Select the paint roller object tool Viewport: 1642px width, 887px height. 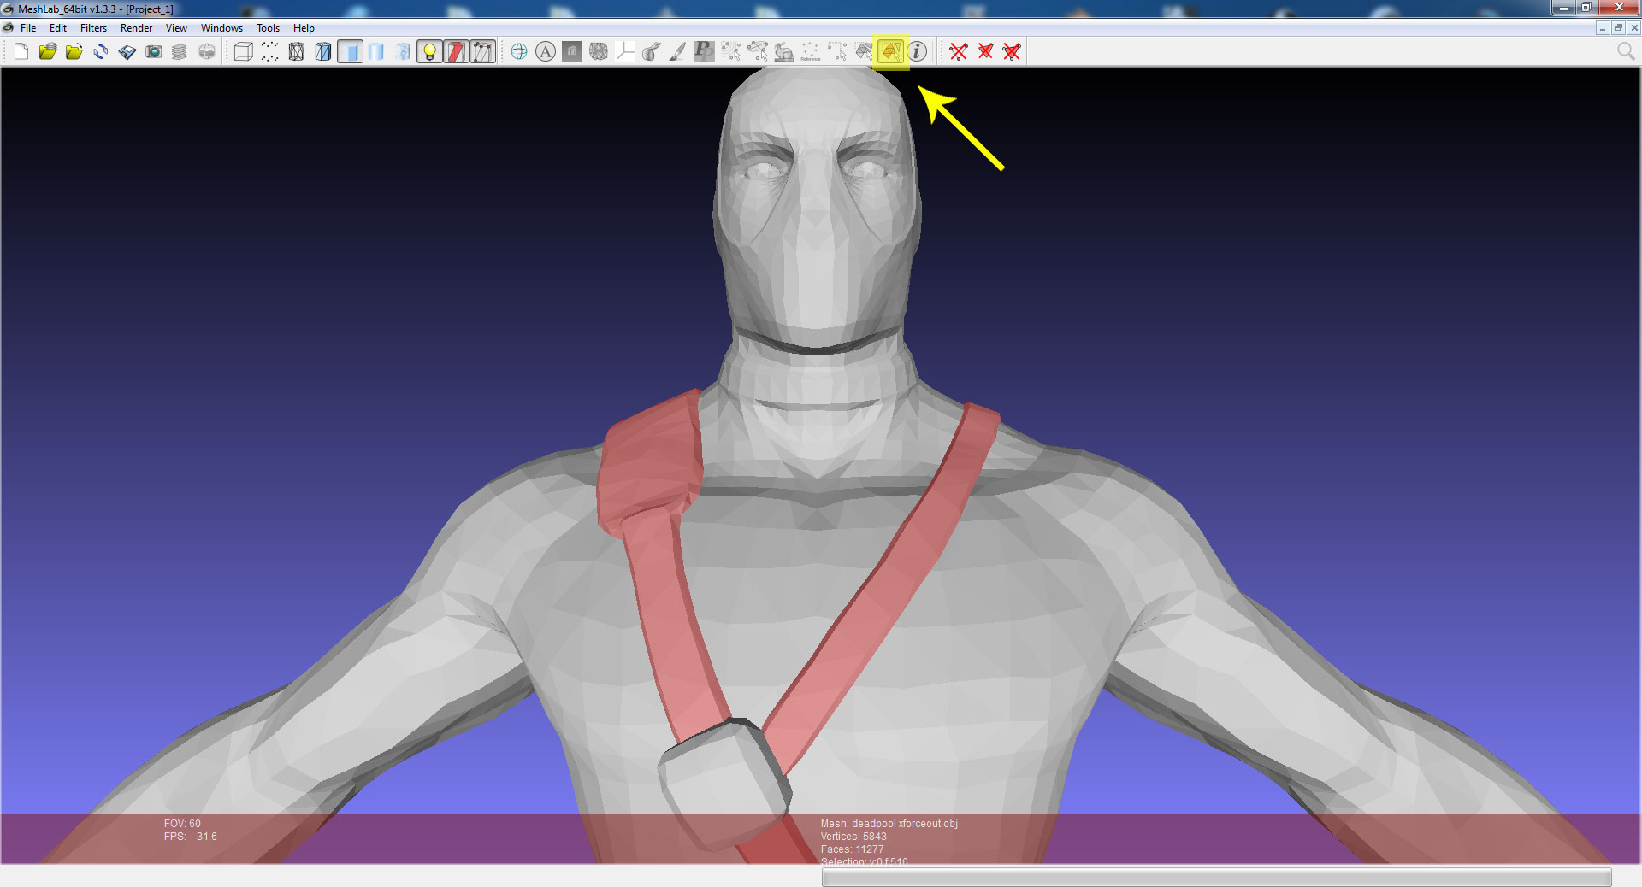tap(652, 52)
